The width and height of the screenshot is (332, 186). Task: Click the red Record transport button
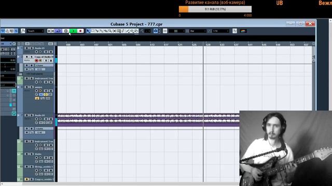[x=80, y=31]
